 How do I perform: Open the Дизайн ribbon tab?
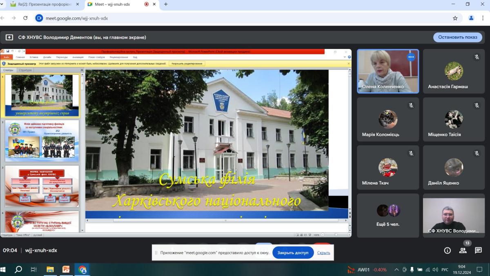[x=47, y=57]
